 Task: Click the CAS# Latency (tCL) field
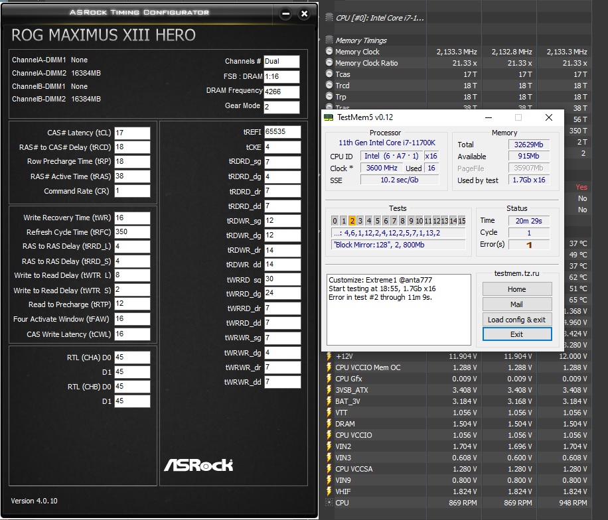132,133
